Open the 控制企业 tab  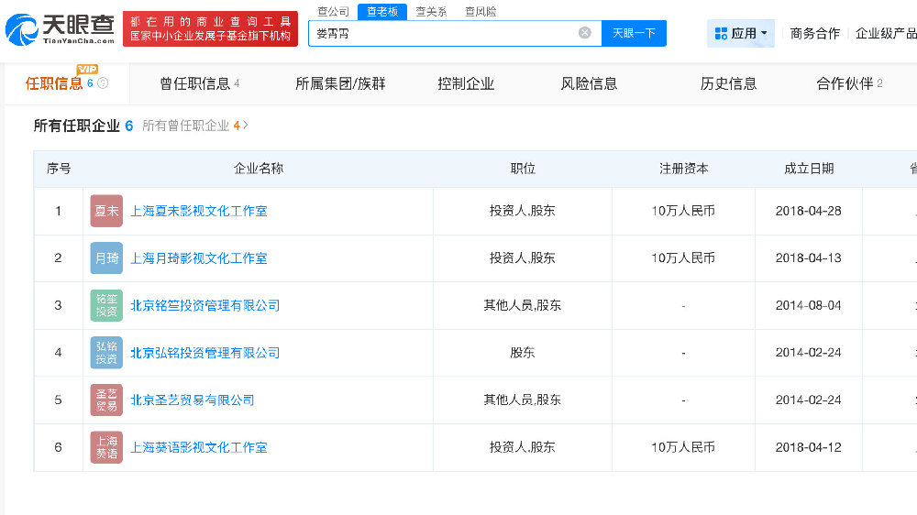(x=466, y=83)
